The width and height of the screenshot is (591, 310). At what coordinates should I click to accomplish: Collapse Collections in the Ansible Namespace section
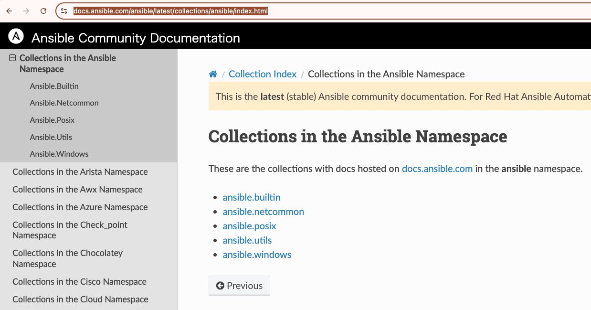coord(11,58)
